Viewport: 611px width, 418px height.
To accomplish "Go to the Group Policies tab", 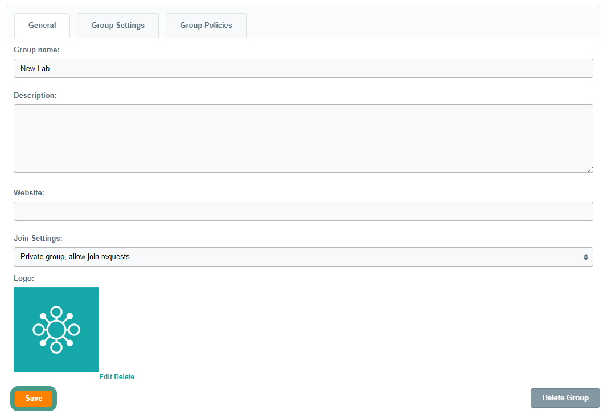I will (206, 26).
